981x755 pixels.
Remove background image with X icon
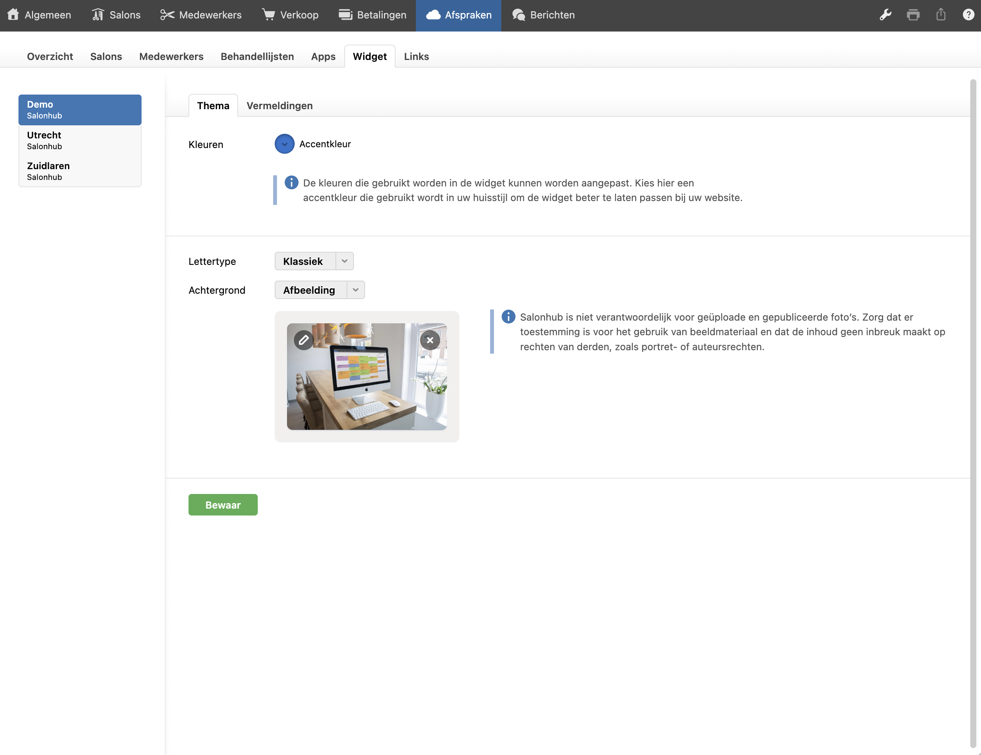pyautogui.click(x=430, y=340)
